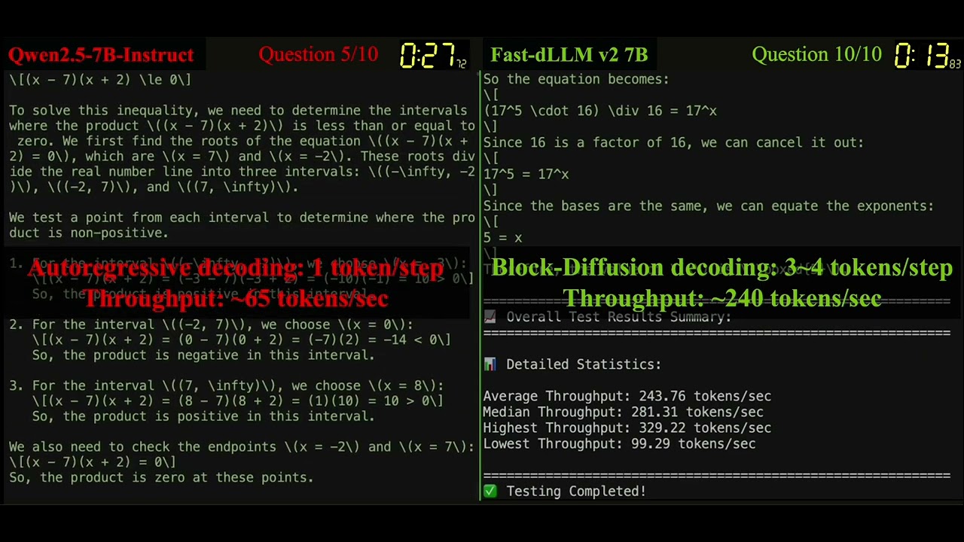
Task: Click 'So the equation becomes:' line
Action: coord(576,79)
